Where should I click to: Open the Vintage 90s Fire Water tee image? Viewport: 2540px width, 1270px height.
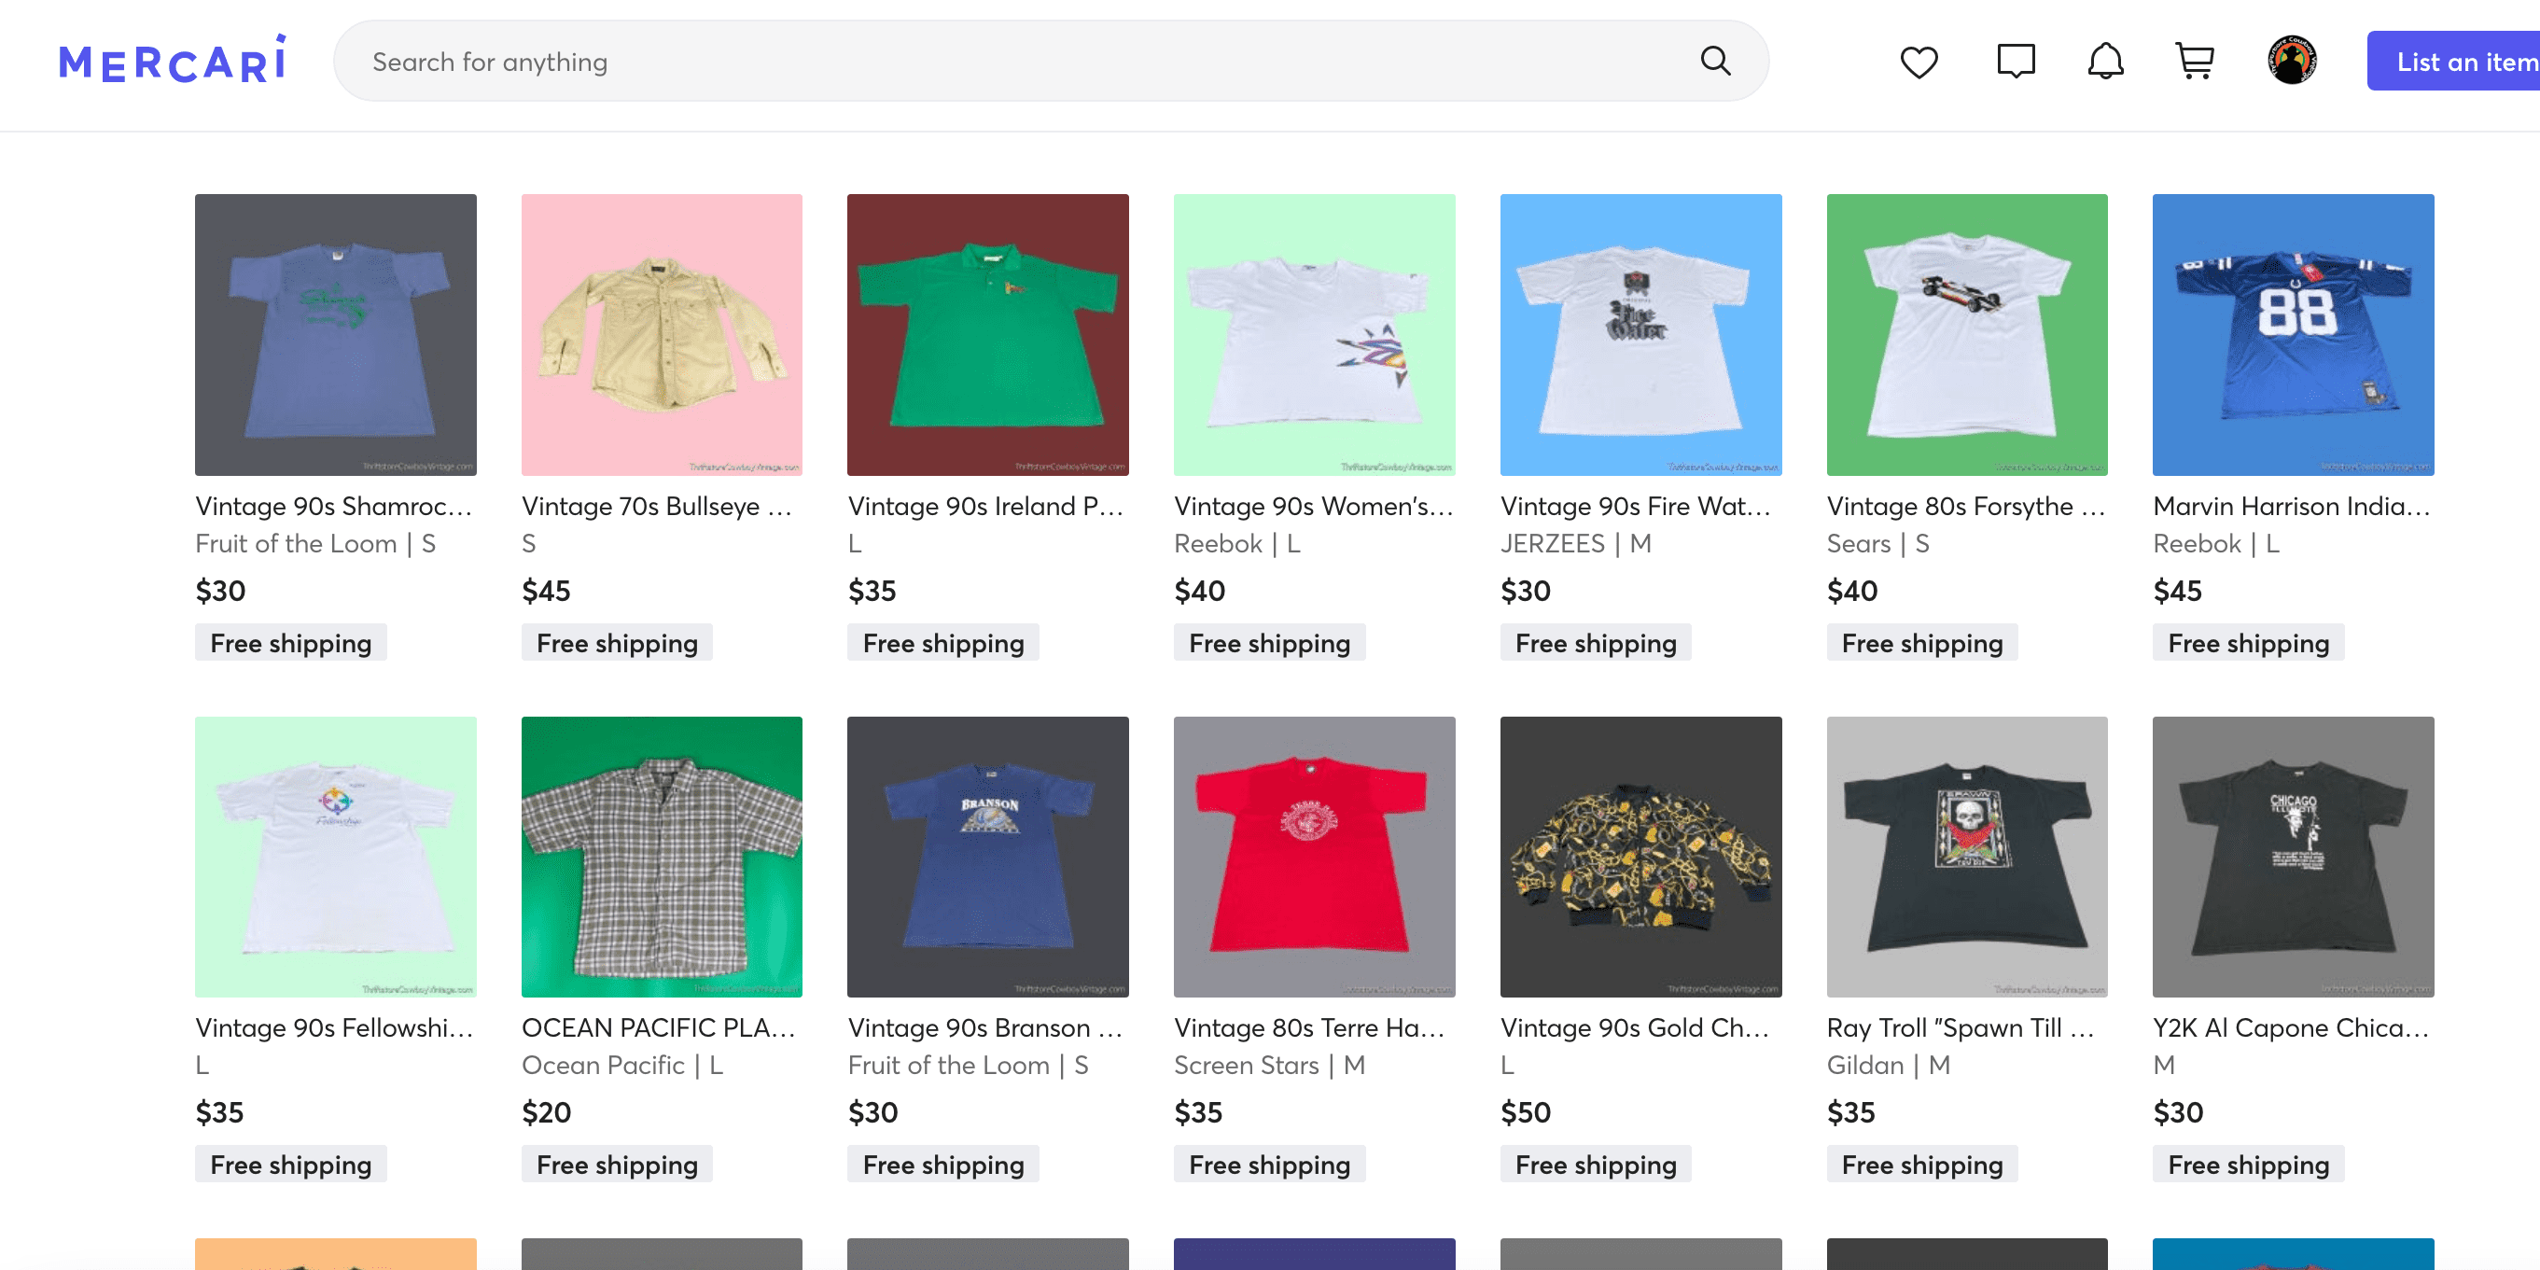point(1640,334)
